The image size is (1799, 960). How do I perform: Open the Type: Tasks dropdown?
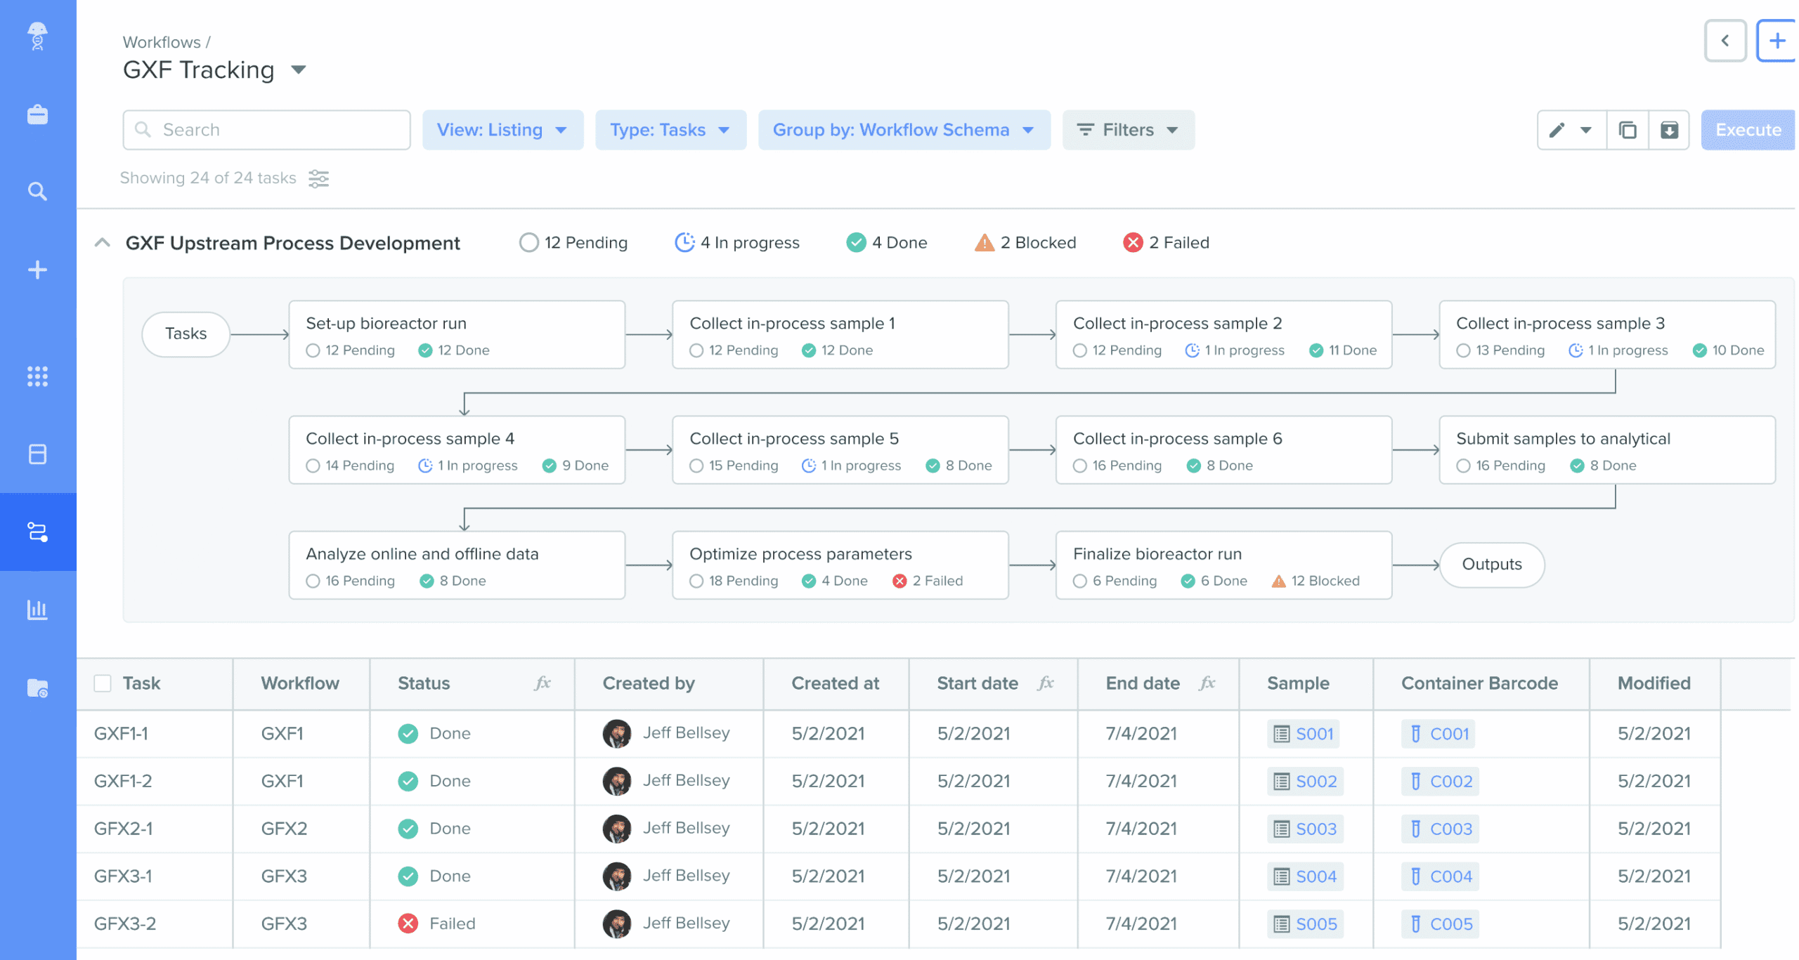click(670, 130)
